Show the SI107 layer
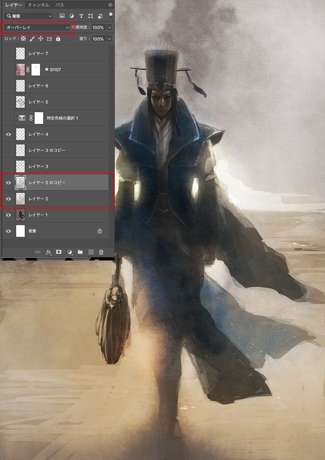Screen dimensions: 325x460 [x=8, y=70]
